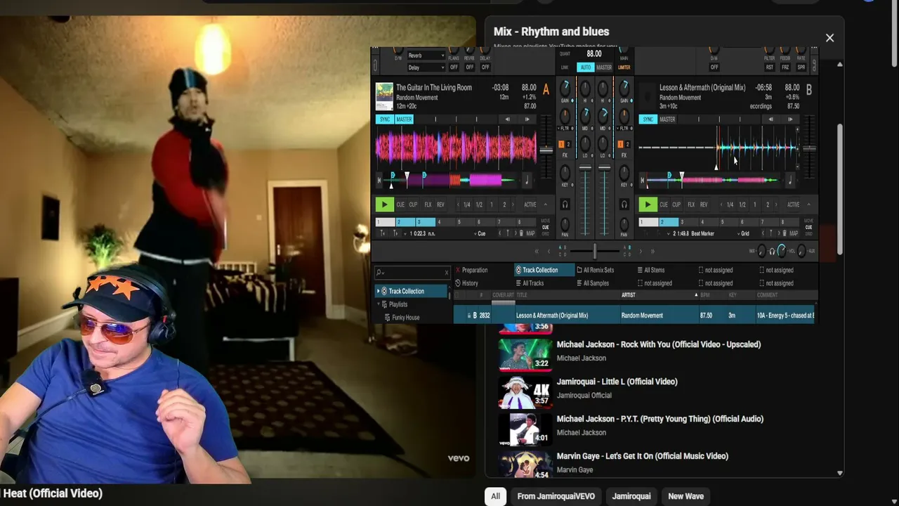Image resolution: width=899 pixels, height=506 pixels.
Task: Collapse deck B advanced panel chevron
Action: (x=808, y=205)
